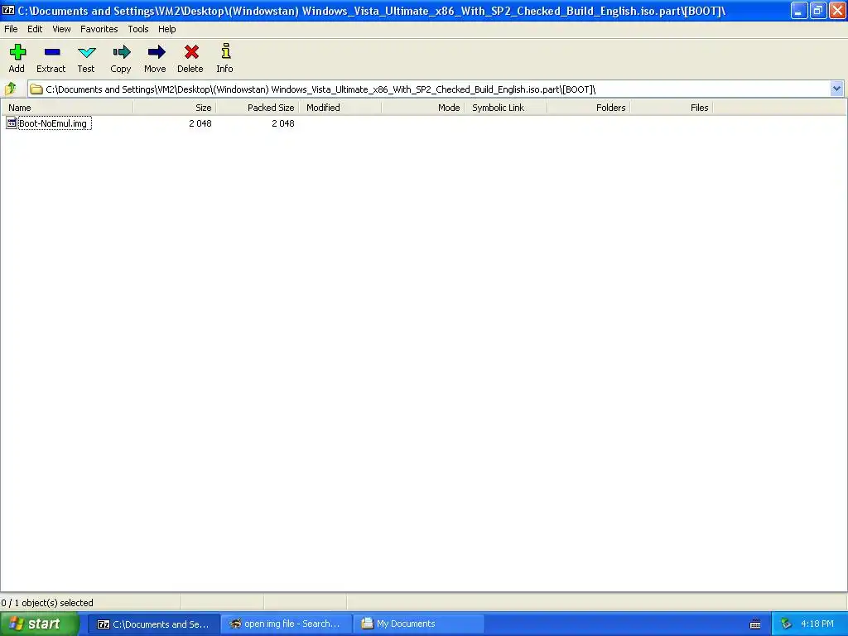The height and width of the screenshot is (636, 848).
Task: Click the green Add plus icon
Action: click(17, 52)
